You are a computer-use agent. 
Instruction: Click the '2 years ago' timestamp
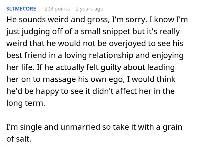coord(89,9)
